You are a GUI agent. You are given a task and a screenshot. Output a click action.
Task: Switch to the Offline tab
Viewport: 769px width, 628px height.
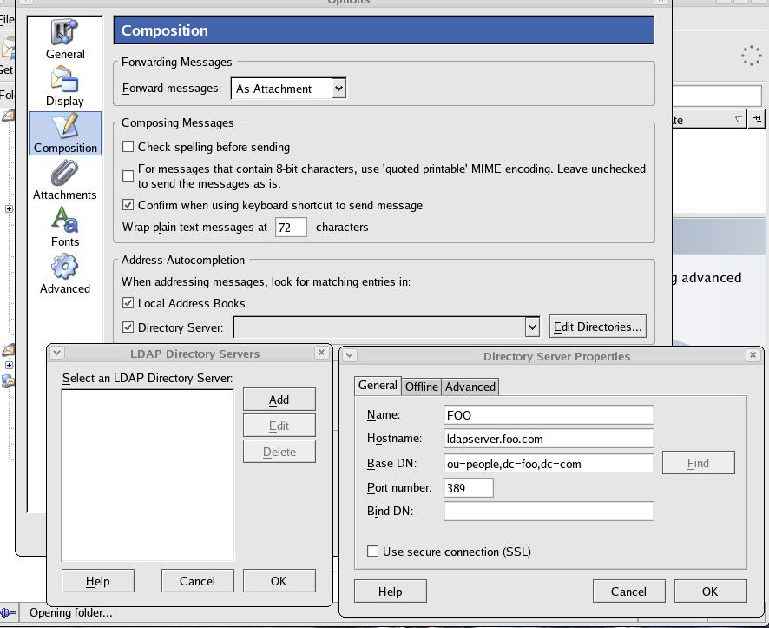[x=422, y=387]
